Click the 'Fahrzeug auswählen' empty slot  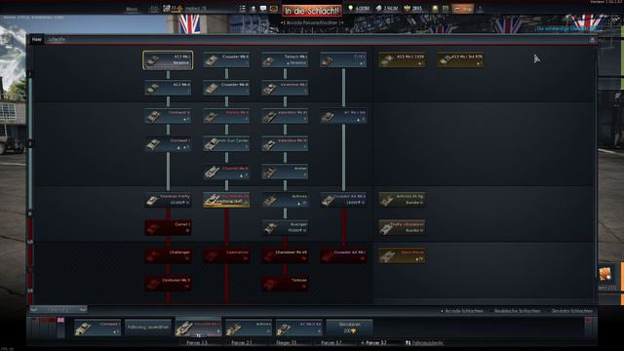pos(148,328)
